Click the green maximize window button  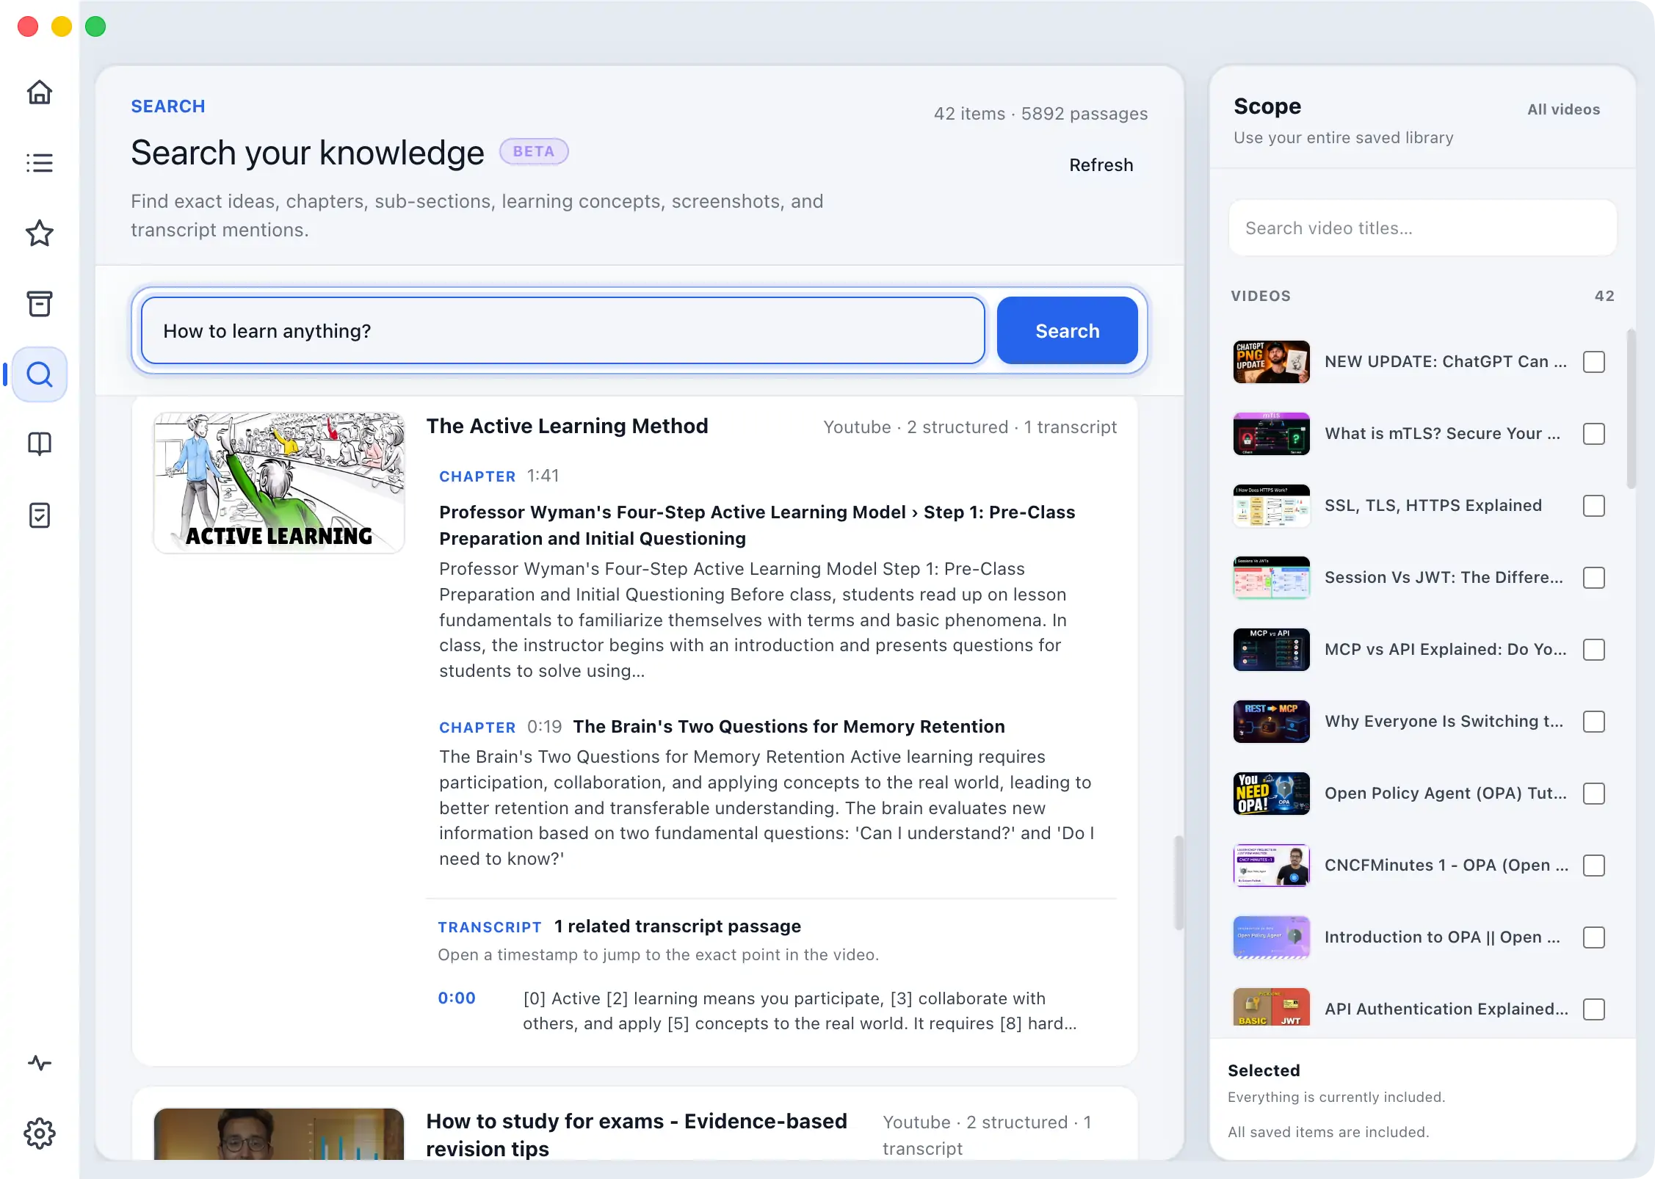pyautogui.click(x=95, y=27)
